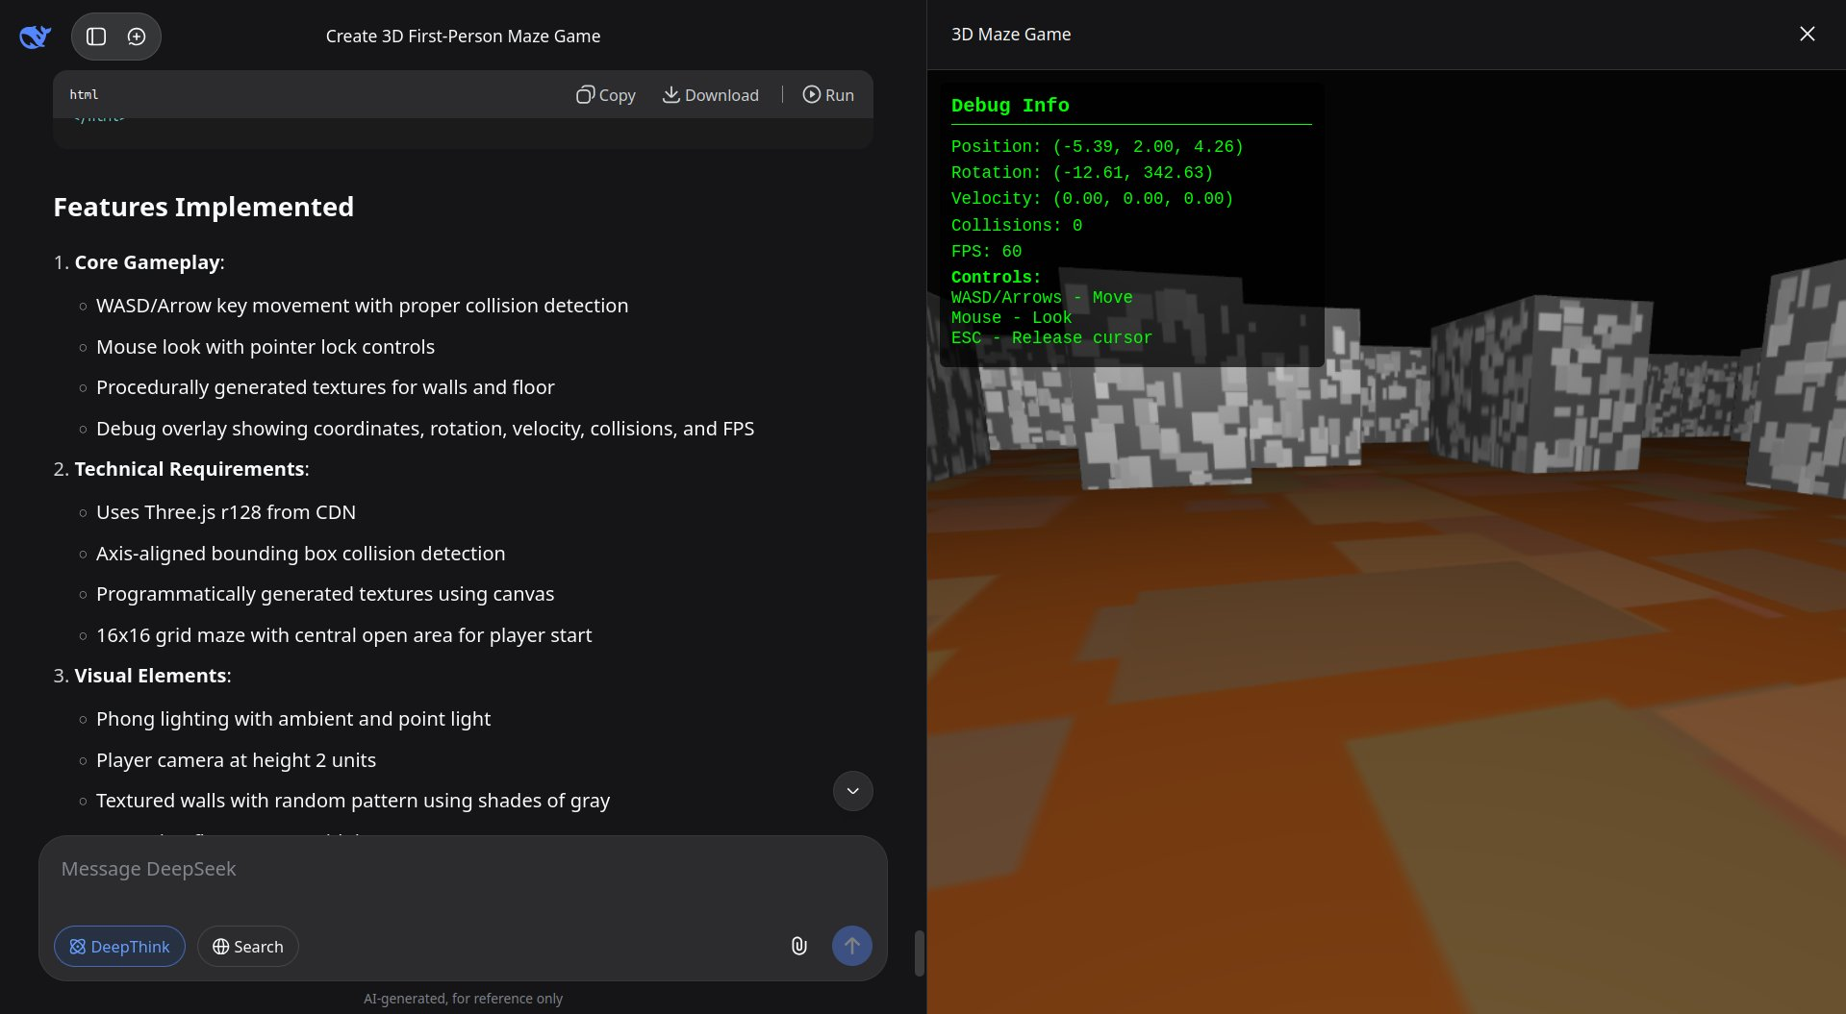Run the html code block
Viewport: 1846px width, 1014px height.
point(828,94)
